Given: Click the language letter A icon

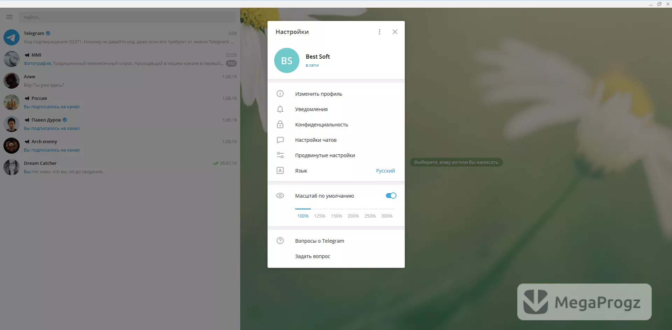Looking at the screenshot, I should [280, 170].
